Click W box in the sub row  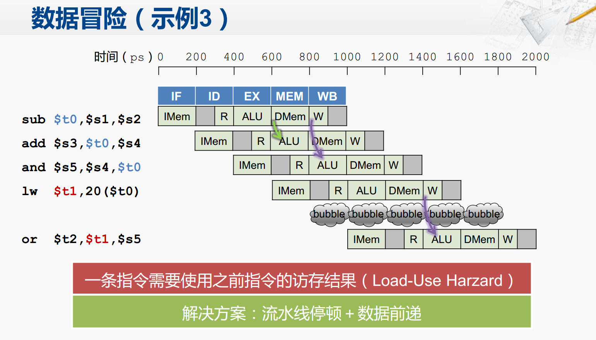click(x=318, y=116)
